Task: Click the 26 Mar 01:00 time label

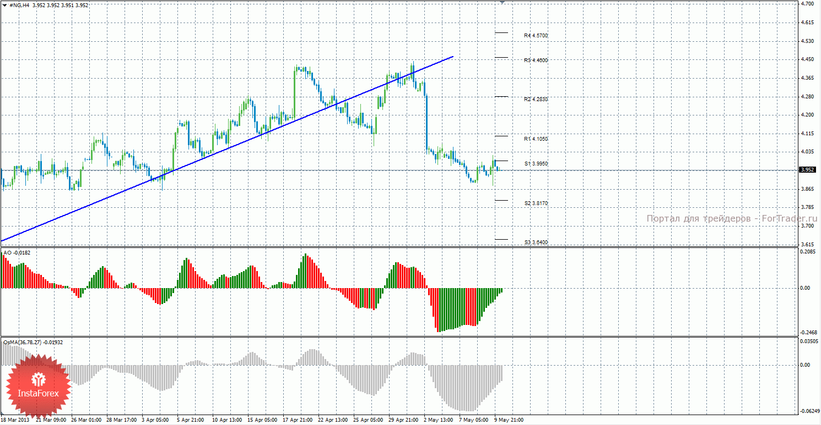Action: 87,420
